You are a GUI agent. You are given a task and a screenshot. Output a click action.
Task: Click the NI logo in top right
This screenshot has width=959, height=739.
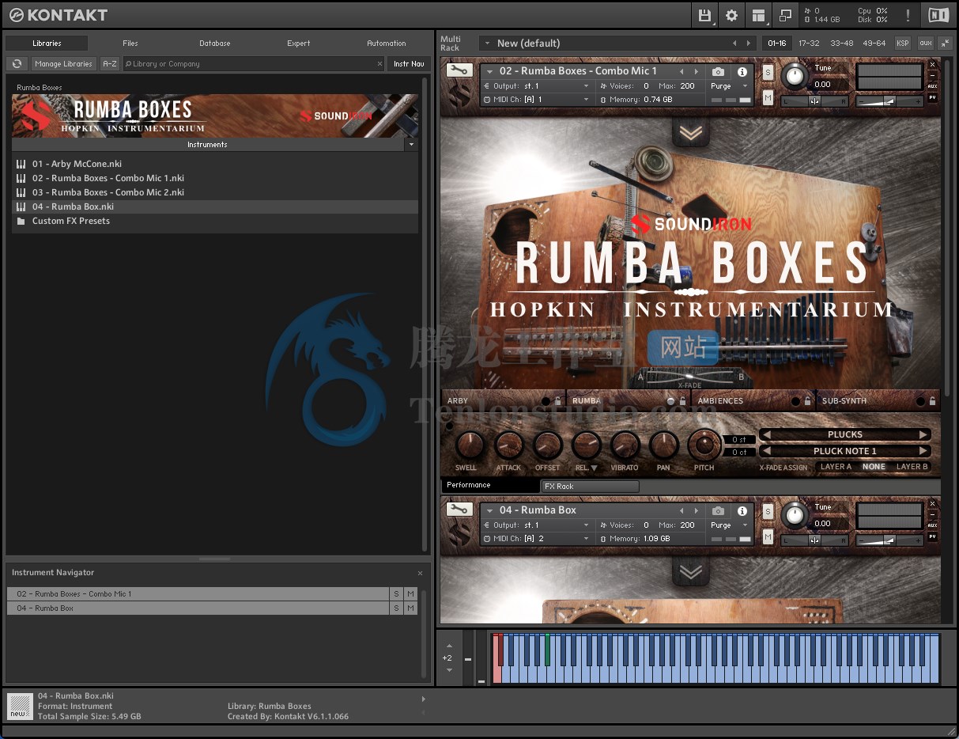pyautogui.click(x=938, y=14)
